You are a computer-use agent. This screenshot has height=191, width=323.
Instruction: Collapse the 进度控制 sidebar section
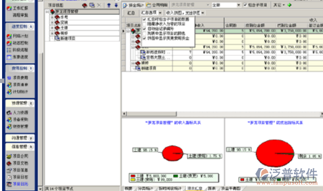pyautogui.click(x=31, y=27)
